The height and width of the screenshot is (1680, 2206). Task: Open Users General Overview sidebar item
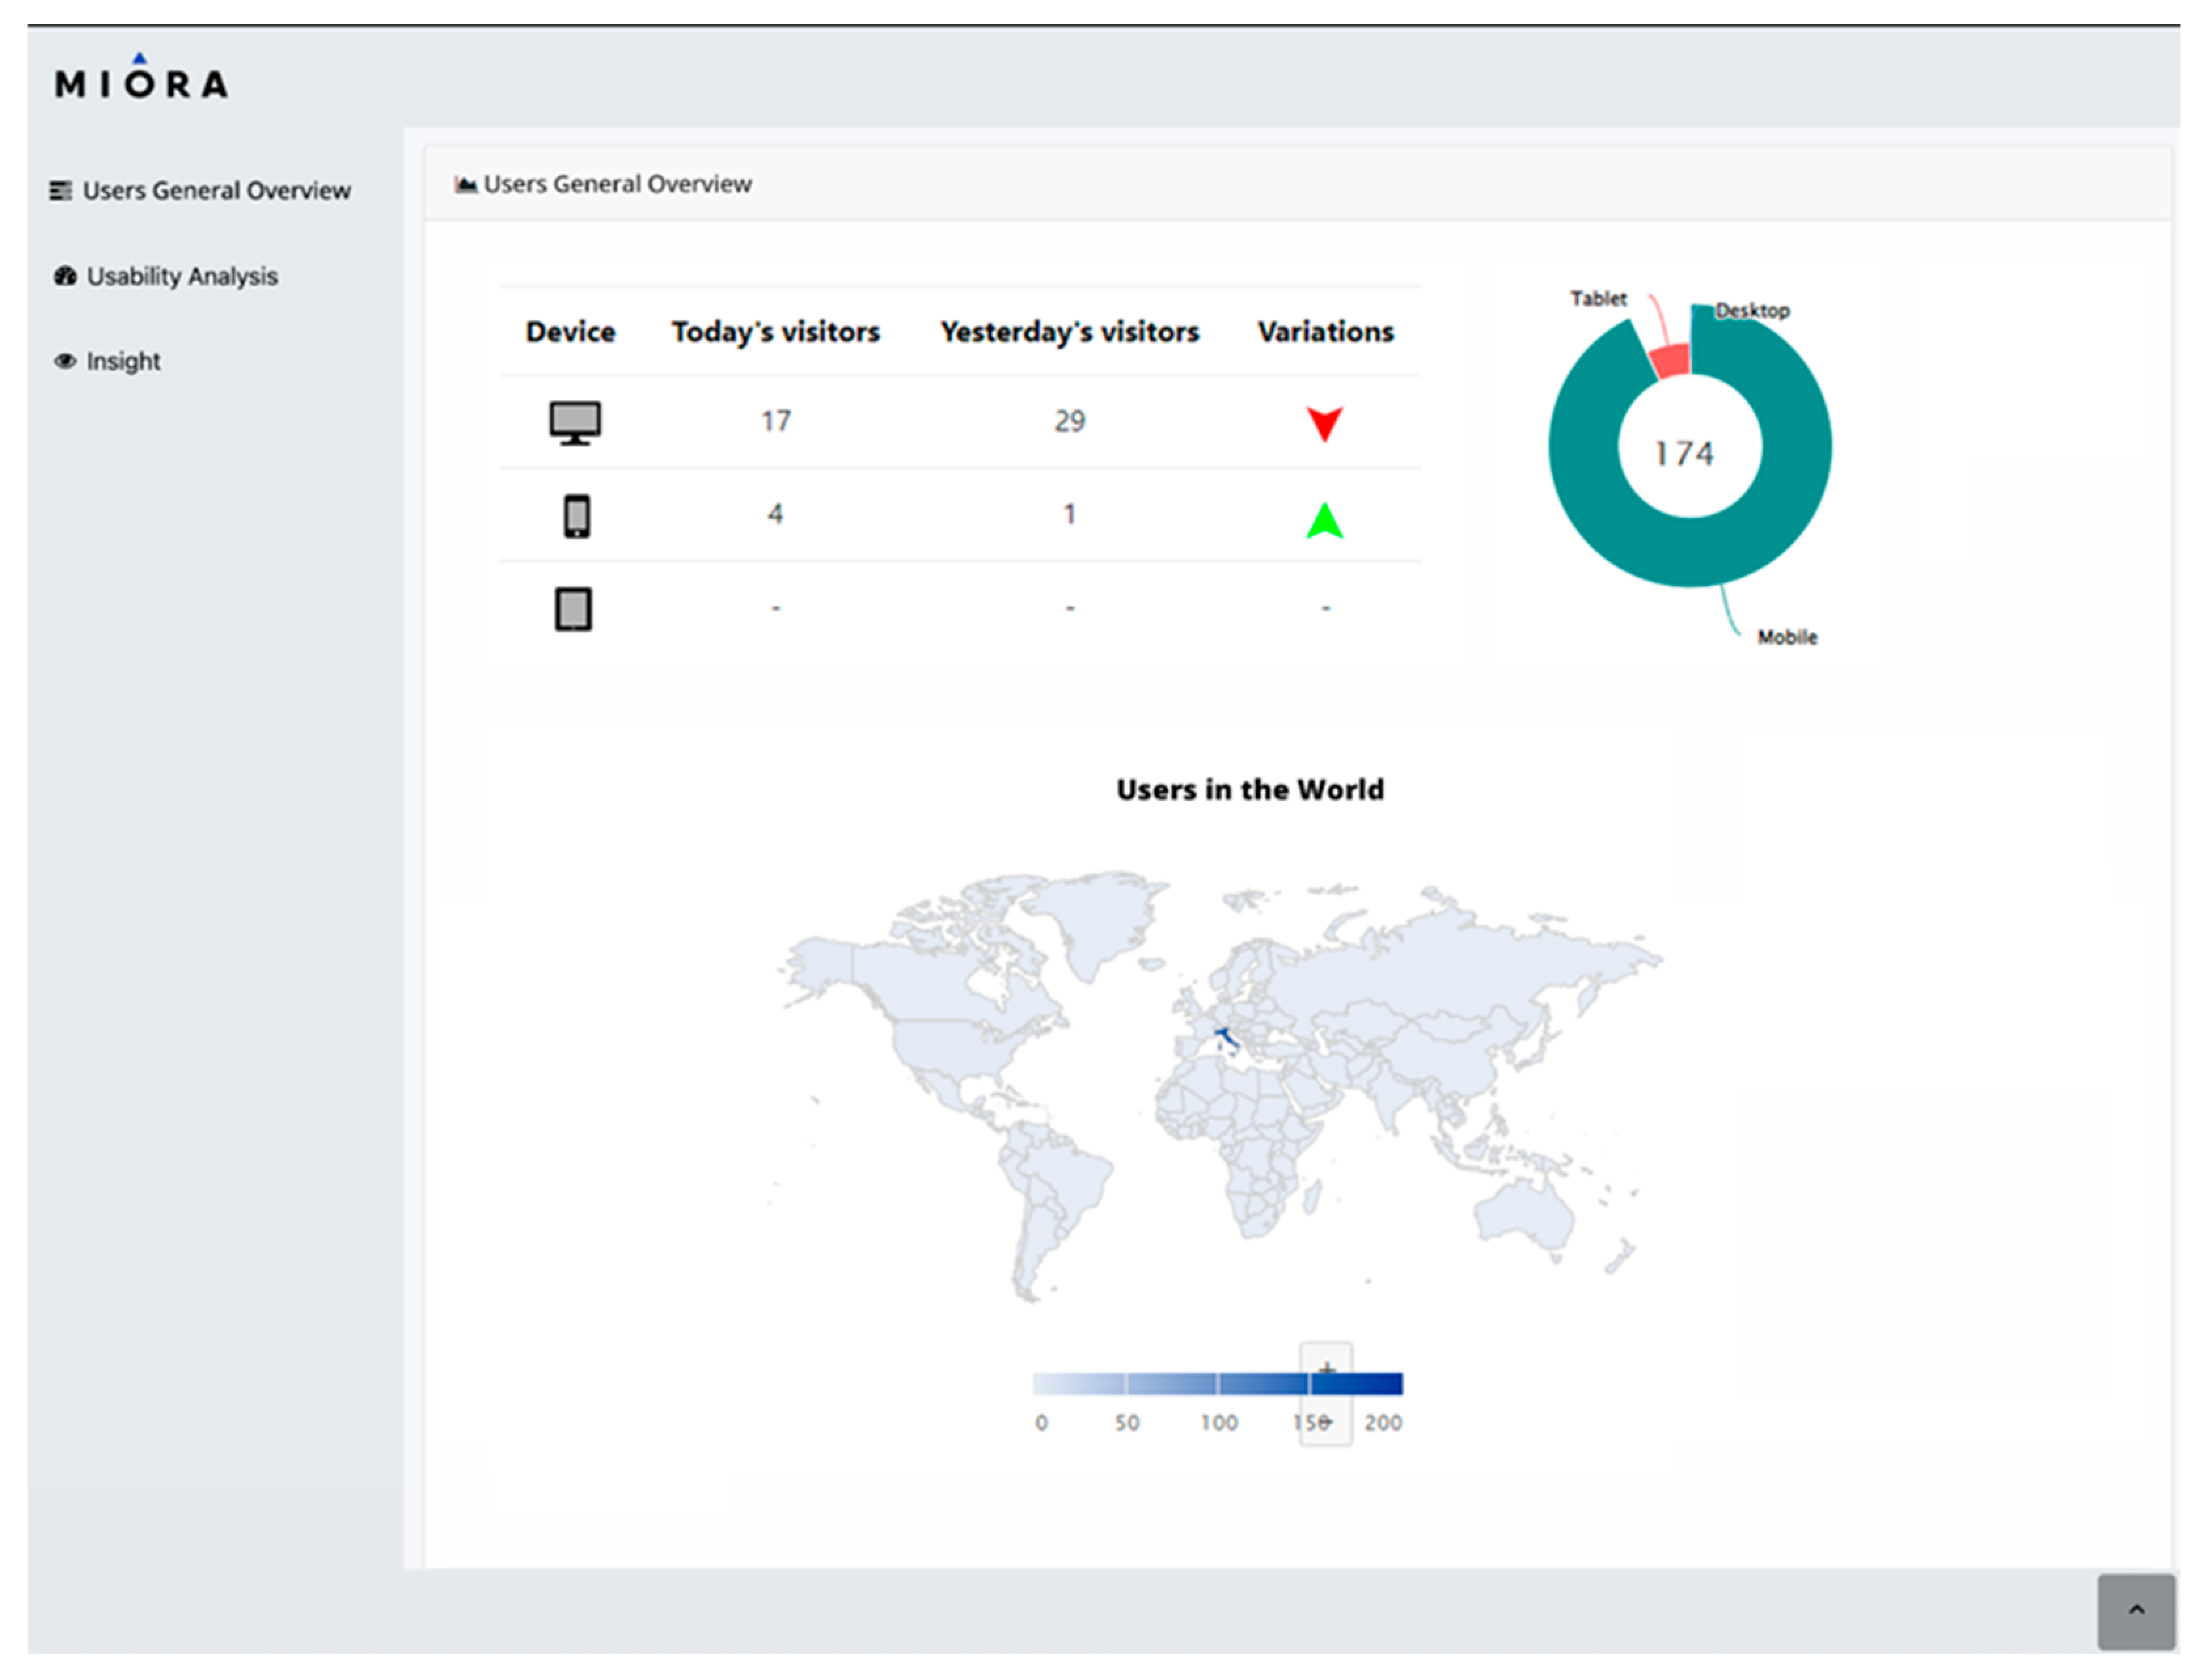[216, 191]
